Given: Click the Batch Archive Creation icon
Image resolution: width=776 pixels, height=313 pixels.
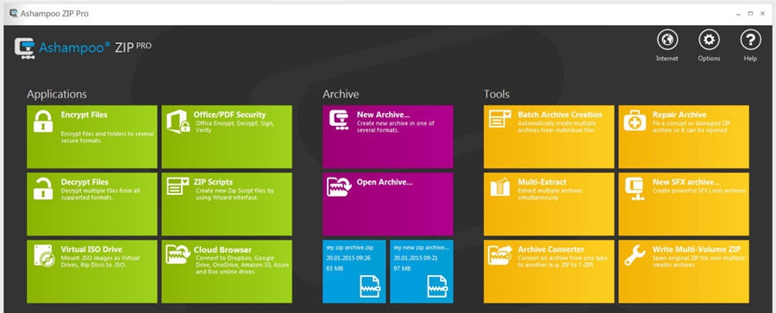Looking at the screenshot, I should [500, 119].
